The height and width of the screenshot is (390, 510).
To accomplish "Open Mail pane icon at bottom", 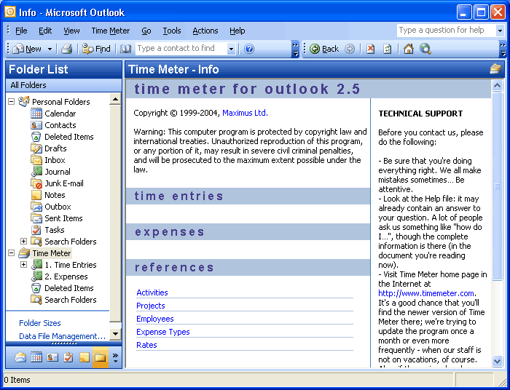I will [20, 357].
